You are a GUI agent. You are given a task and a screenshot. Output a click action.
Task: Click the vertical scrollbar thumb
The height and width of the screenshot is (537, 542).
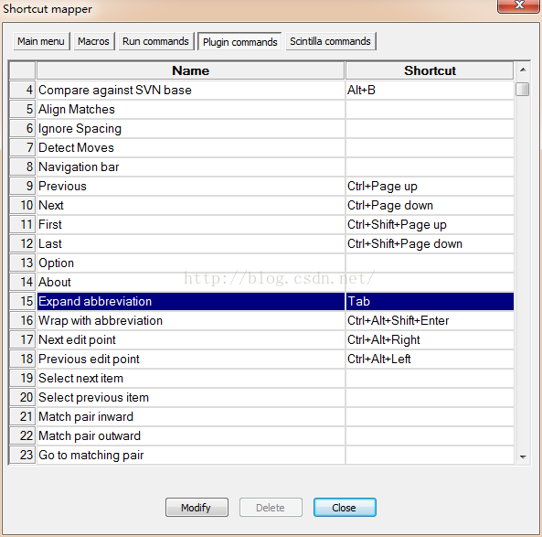click(x=522, y=89)
